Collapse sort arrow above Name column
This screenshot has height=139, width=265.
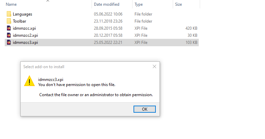click(x=48, y=1)
